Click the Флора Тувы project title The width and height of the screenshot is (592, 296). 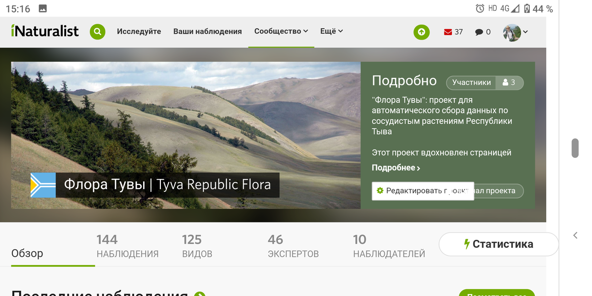point(167,185)
